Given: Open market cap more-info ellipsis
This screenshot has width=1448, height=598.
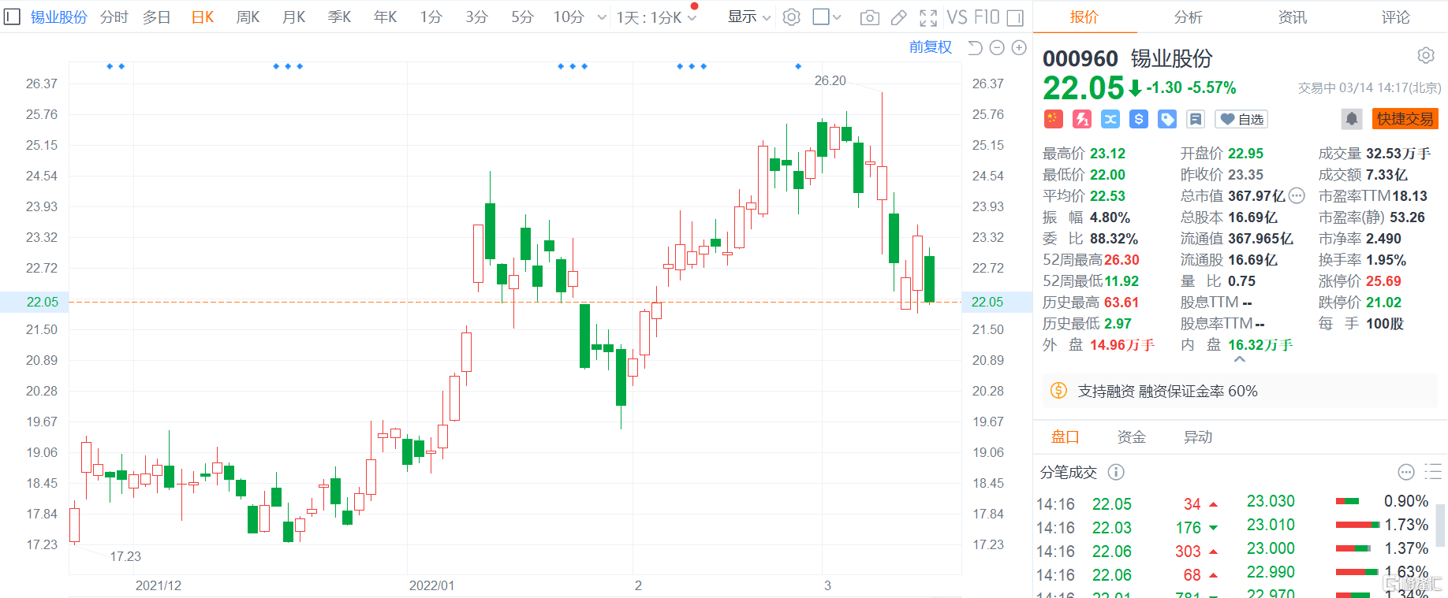Looking at the screenshot, I should 1297,195.
